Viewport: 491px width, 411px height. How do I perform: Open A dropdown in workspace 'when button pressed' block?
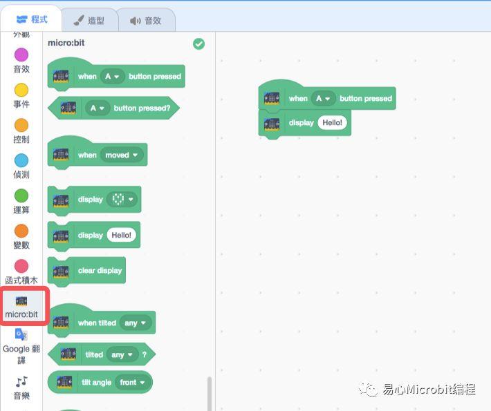323,99
